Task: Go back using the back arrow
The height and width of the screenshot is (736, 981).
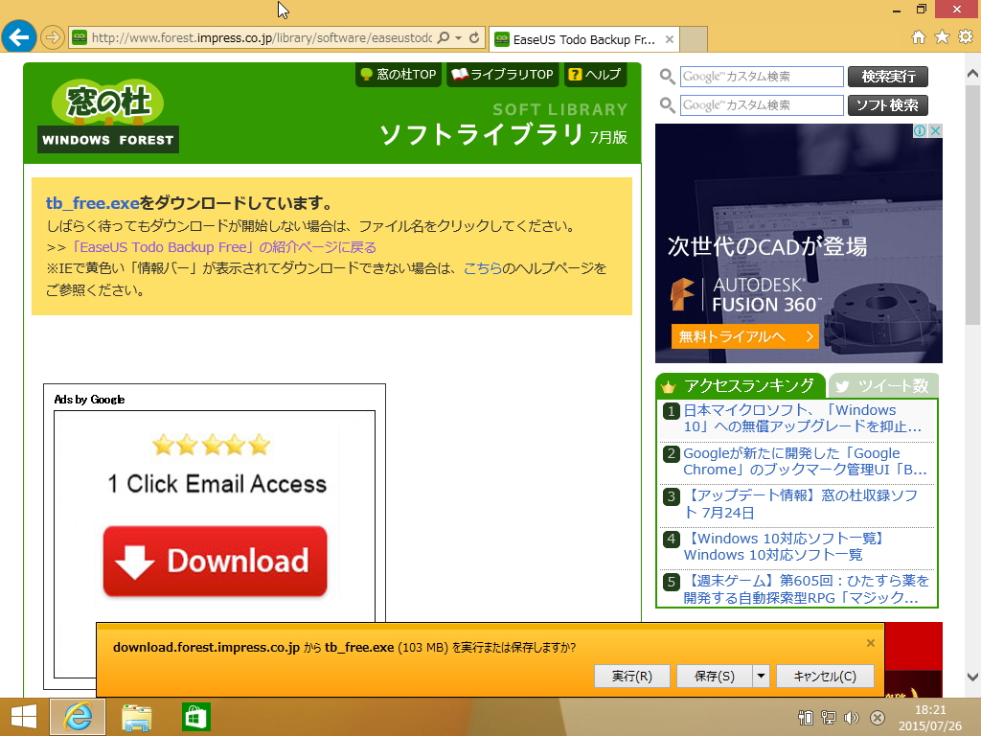Action: click(18, 36)
